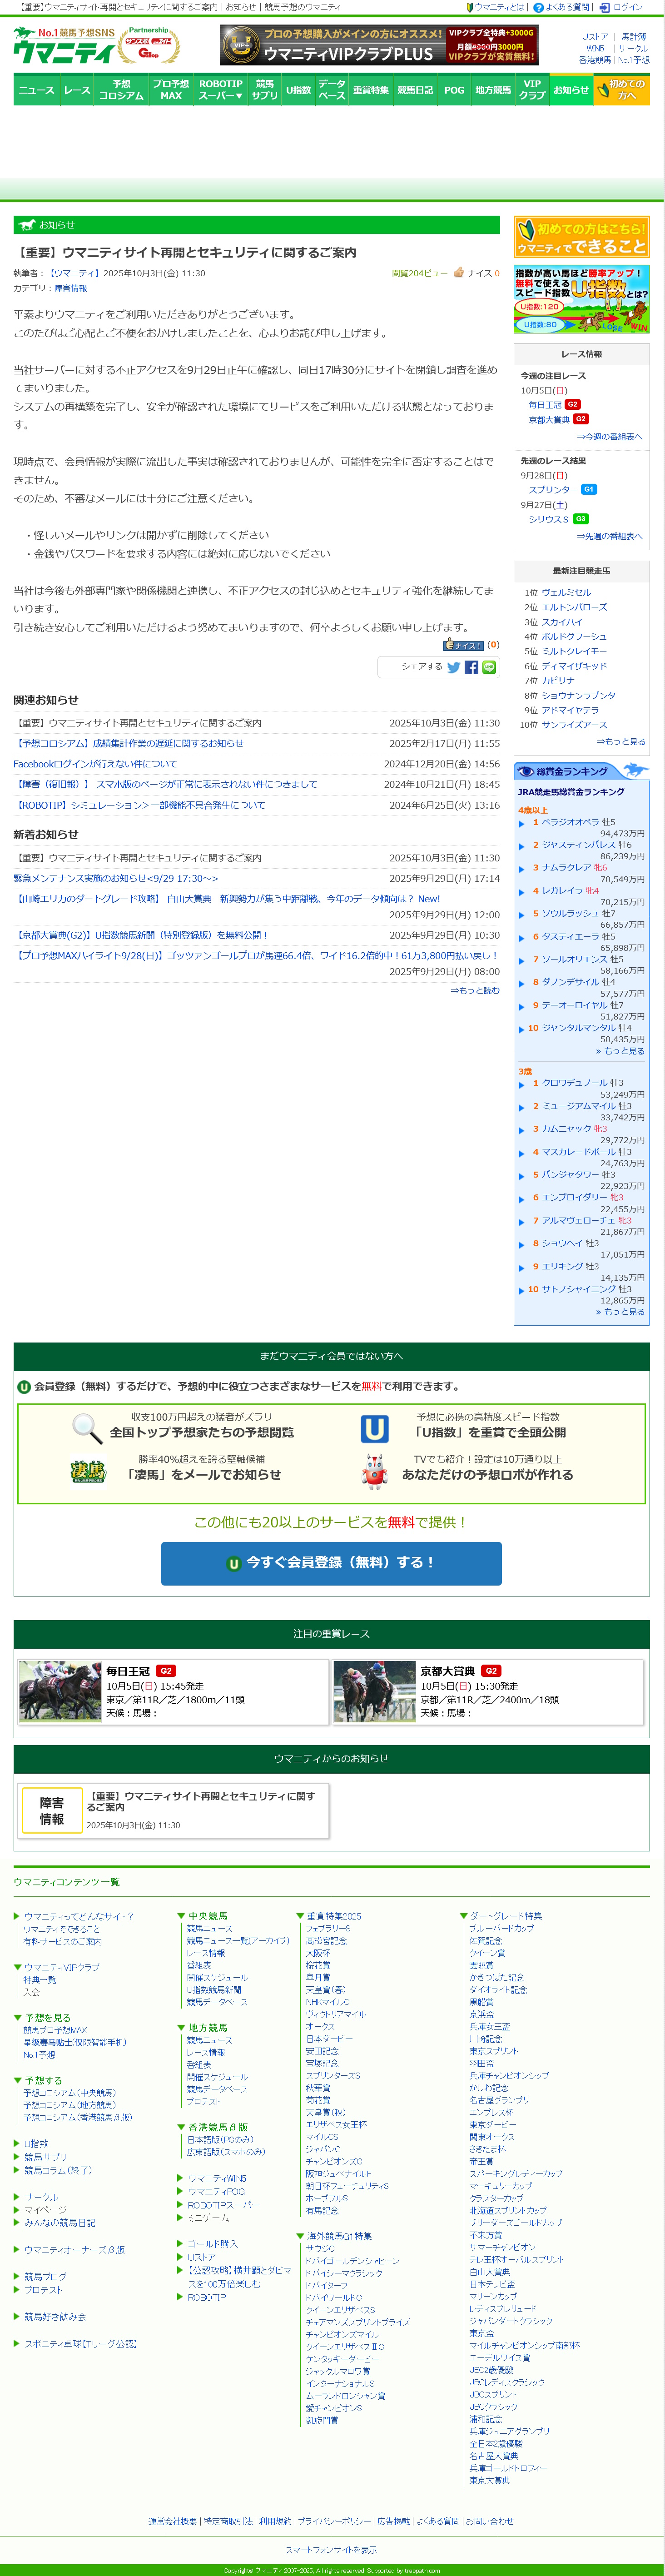Viewport: 665px width, 2576px height.
Task: Expand the 中央競馬 footer section
Action: [181, 1916]
